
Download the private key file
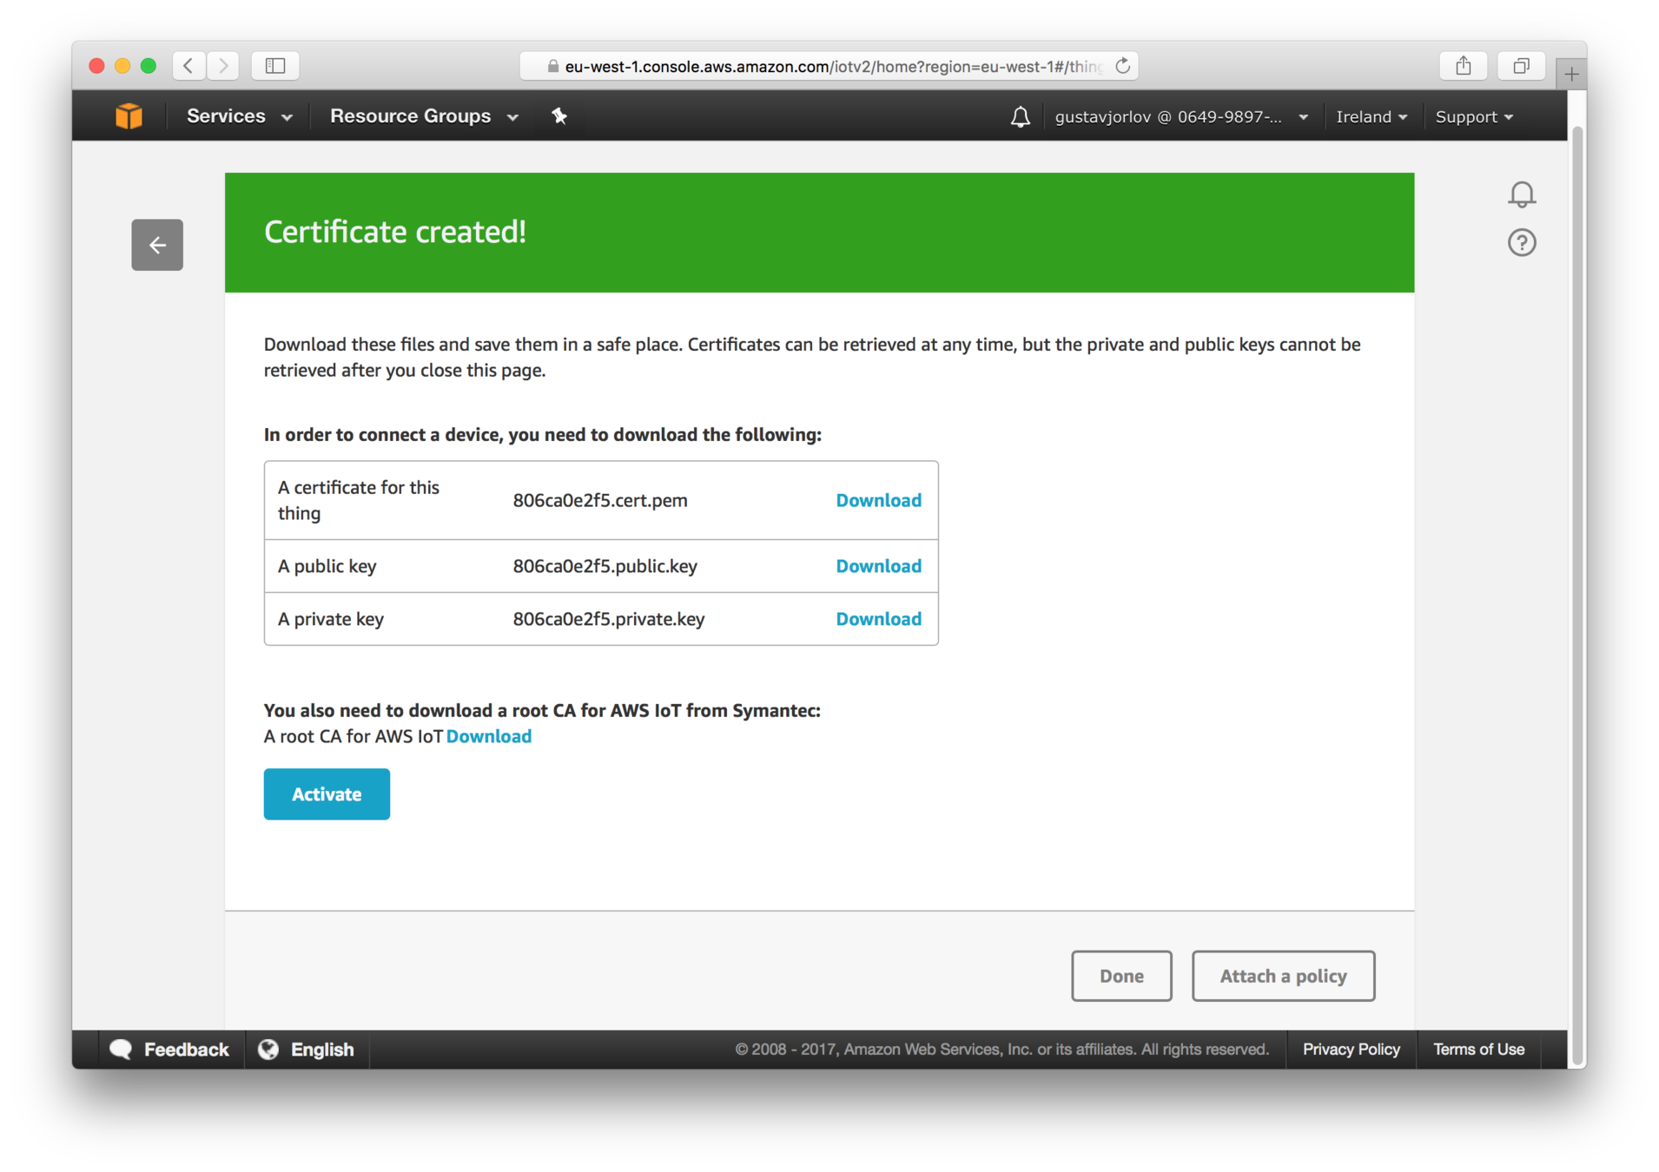[878, 620]
